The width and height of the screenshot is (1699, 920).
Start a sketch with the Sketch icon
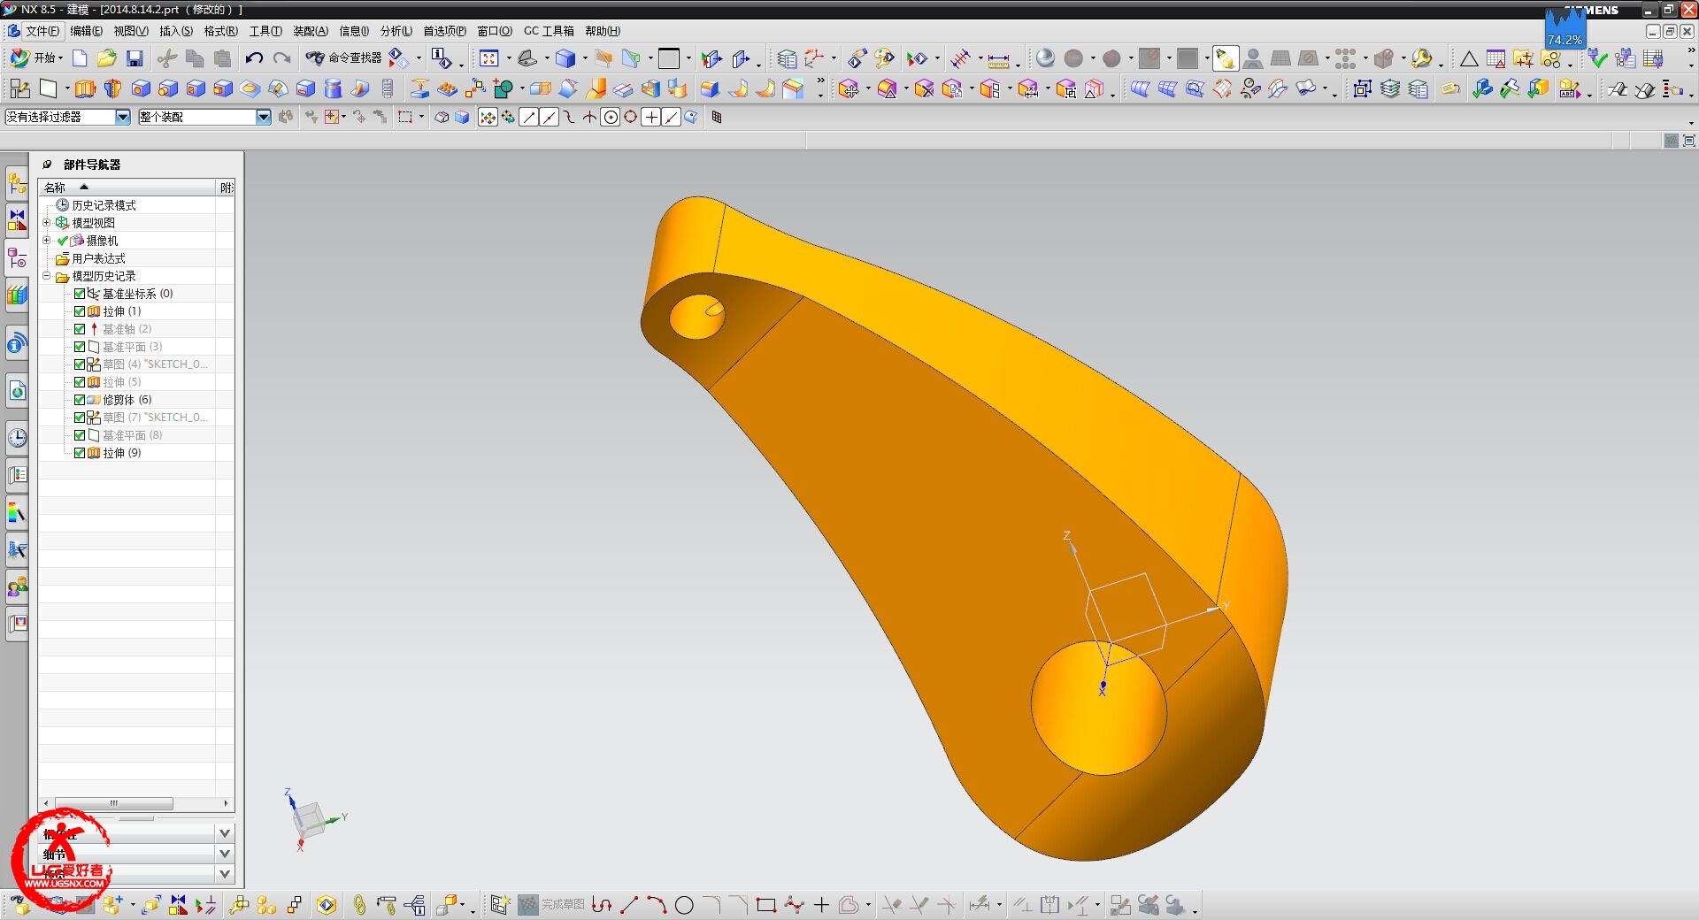pyautogui.click(x=19, y=88)
